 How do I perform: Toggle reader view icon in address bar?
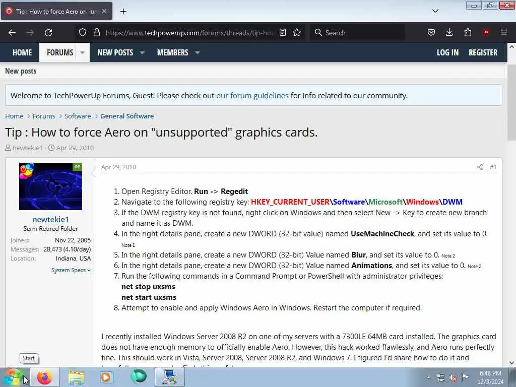coord(283,32)
